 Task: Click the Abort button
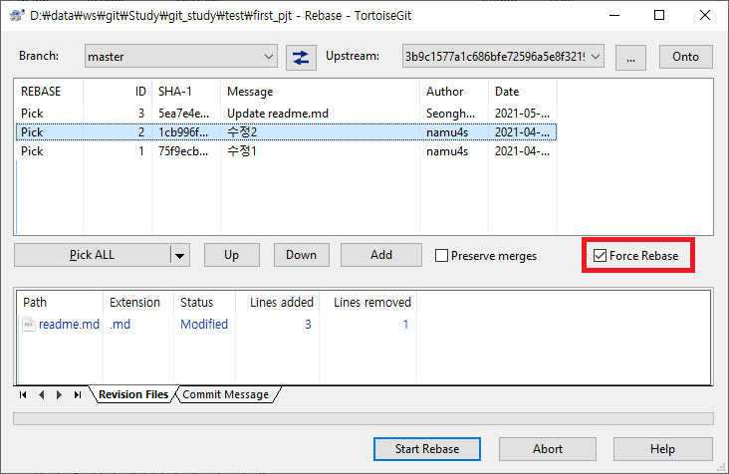tap(547, 449)
